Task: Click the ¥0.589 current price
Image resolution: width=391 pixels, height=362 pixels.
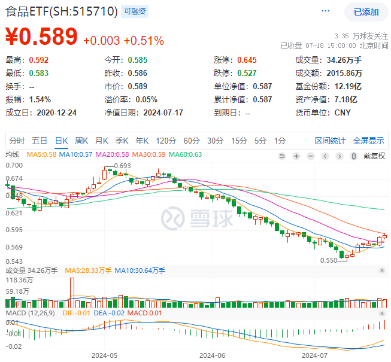Action: (41, 36)
